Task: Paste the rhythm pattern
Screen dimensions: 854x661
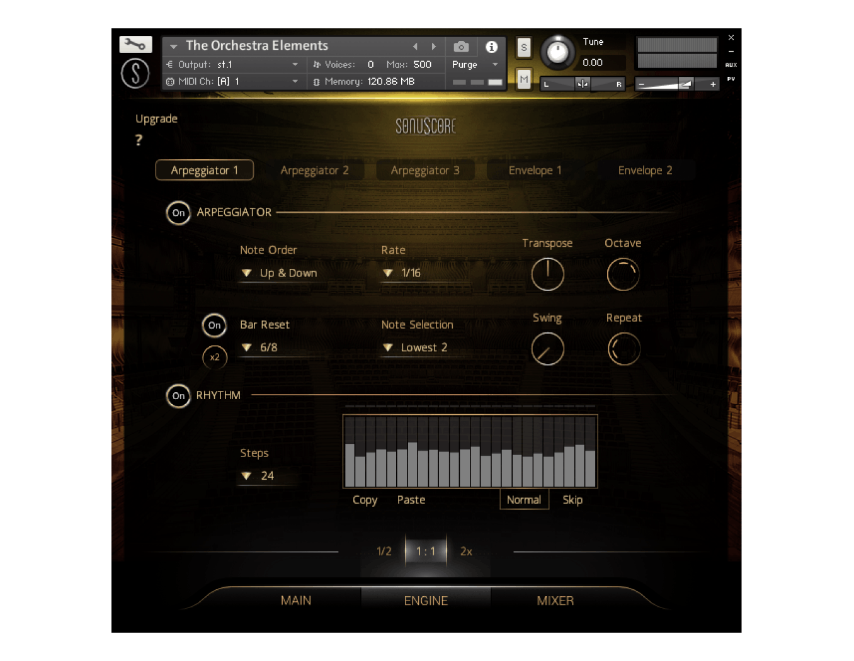Action: 411,500
